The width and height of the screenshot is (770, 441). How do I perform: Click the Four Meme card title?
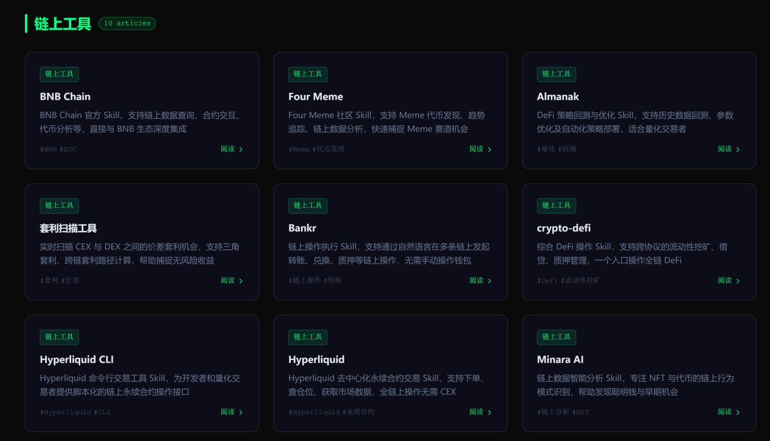click(316, 96)
